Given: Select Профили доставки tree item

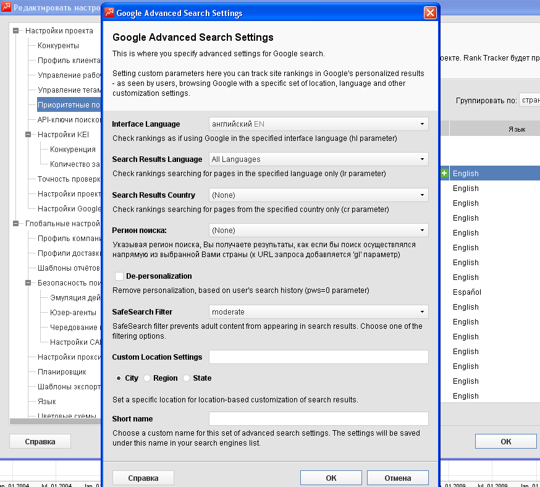Looking at the screenshot, I should [69, 253].
